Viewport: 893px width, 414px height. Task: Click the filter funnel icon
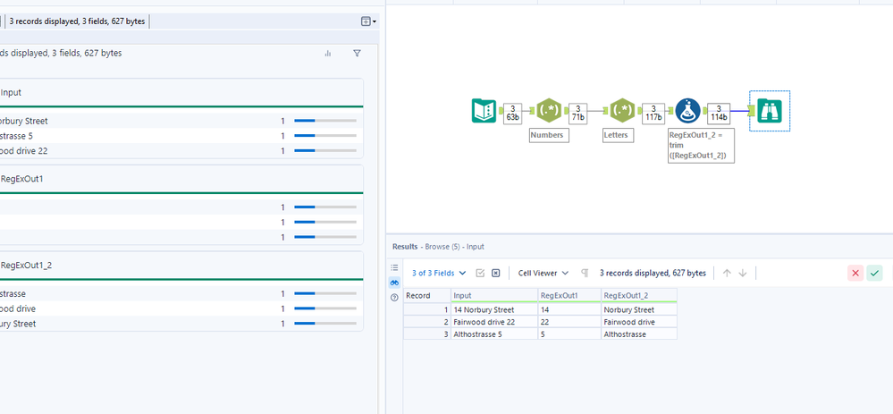click(x=357, y=53)
